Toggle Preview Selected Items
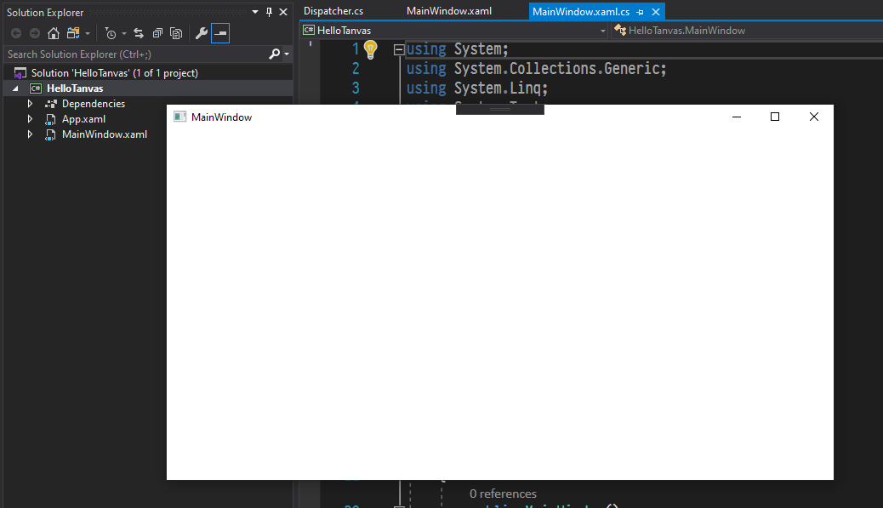The image size is (883, 508). click(x=220, y=33)
